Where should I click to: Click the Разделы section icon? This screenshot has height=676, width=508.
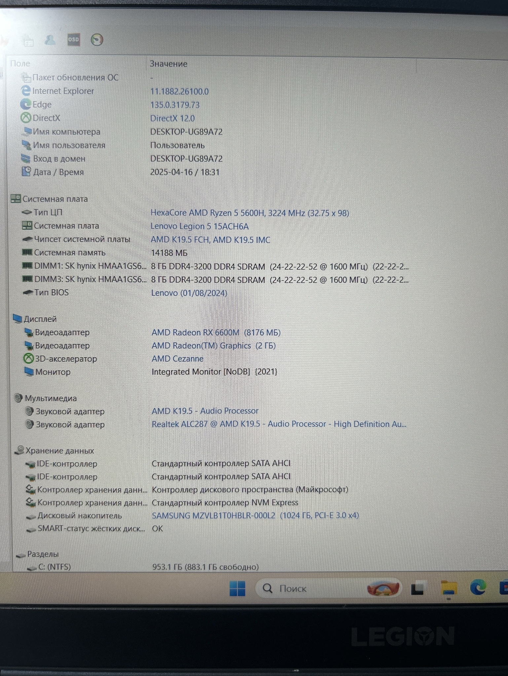[21, 555]
